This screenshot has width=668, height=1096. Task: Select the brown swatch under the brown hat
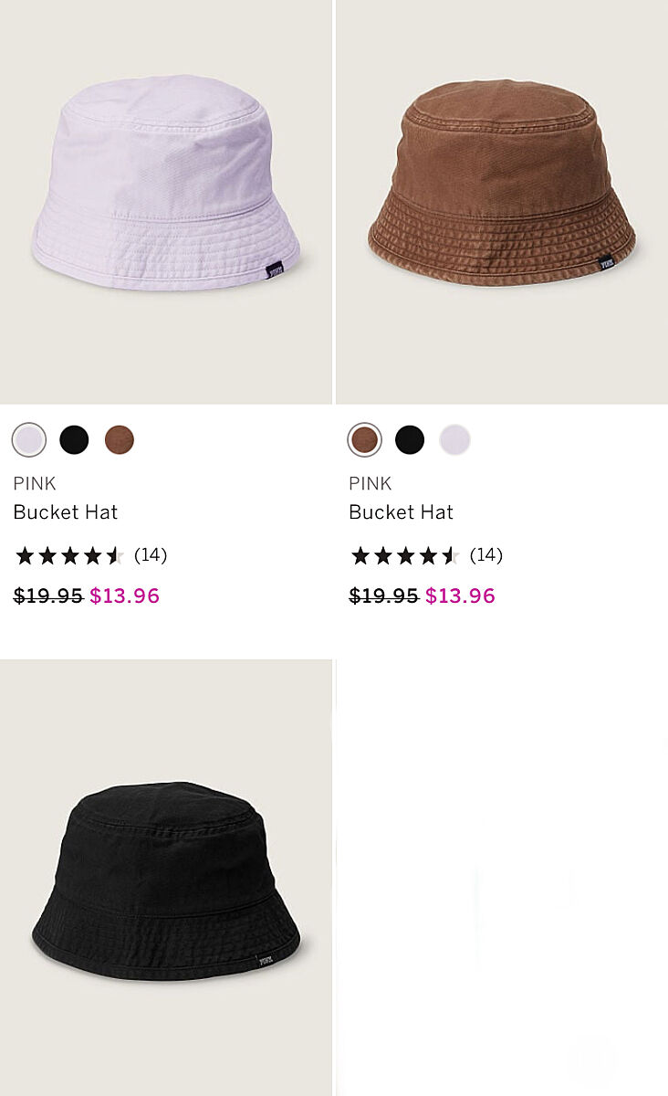365,440
